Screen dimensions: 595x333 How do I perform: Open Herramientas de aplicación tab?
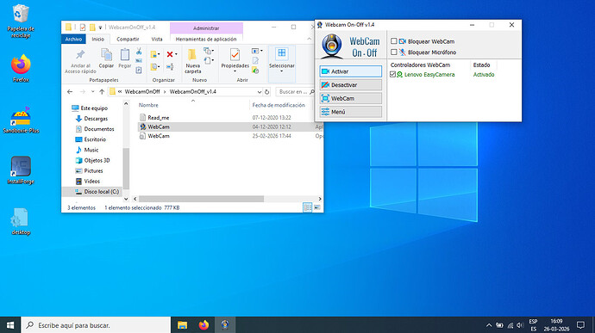tap(206, 39)
